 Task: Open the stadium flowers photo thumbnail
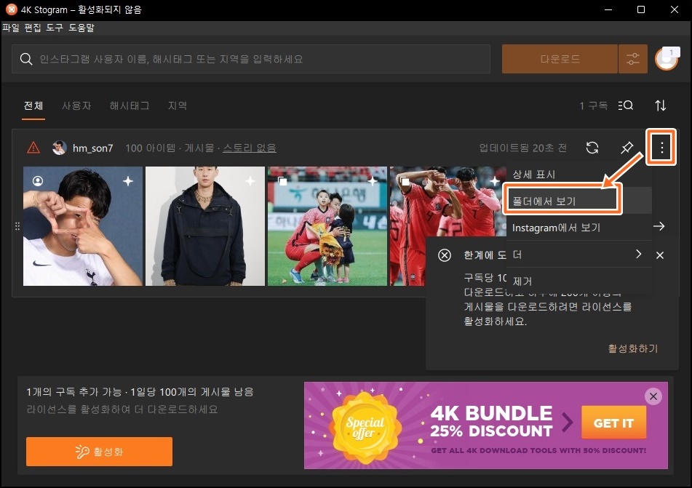[x=327, y=226]
